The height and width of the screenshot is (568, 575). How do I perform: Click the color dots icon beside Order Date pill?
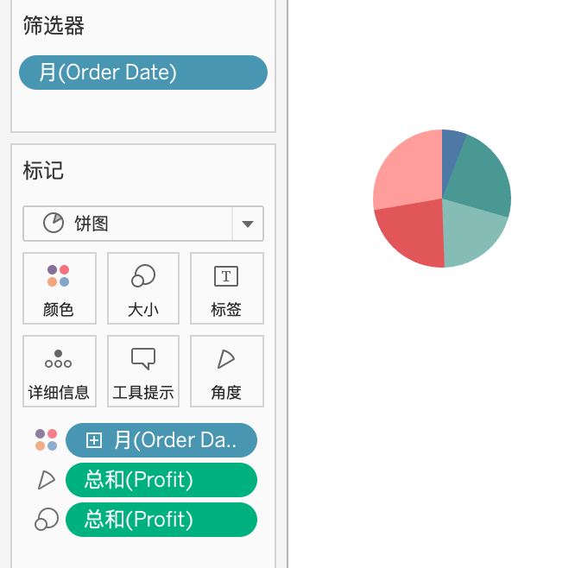point(47,439)
